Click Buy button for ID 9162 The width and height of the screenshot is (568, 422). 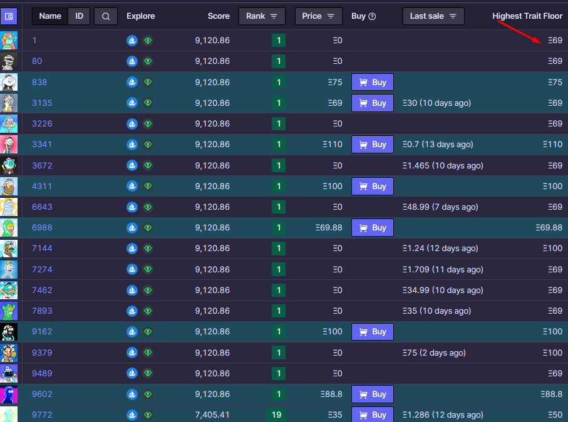(x=373, y=332)
